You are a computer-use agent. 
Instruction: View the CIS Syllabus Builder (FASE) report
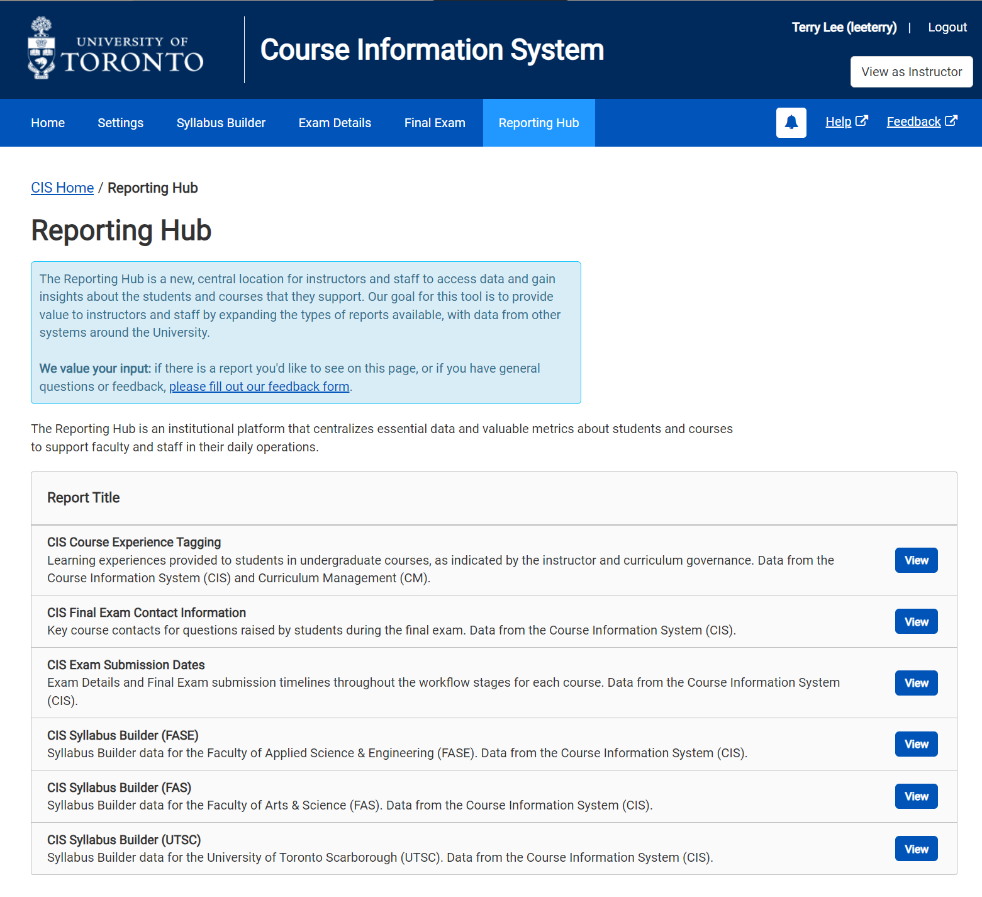tap(916, 744)
